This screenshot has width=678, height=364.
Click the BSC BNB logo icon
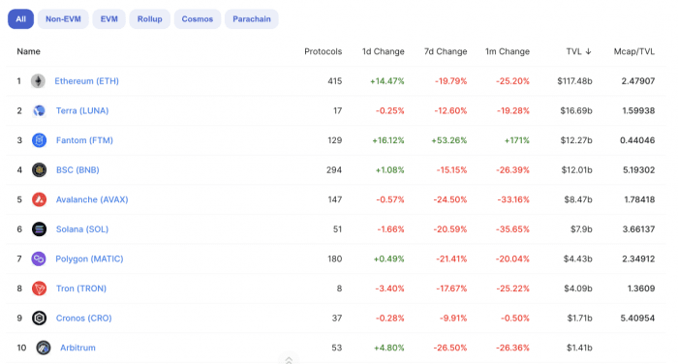tap(39, 169)
